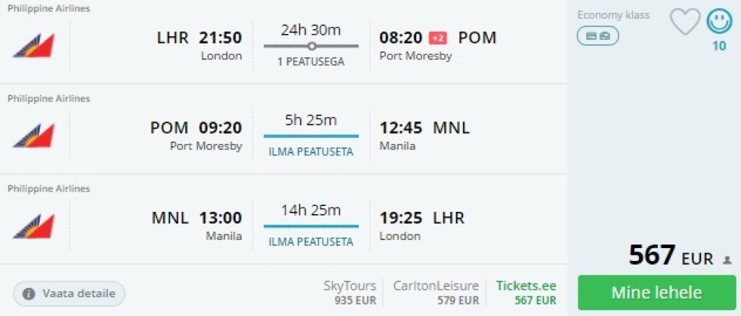Click the blue smiley rating icon

(719, 22)
